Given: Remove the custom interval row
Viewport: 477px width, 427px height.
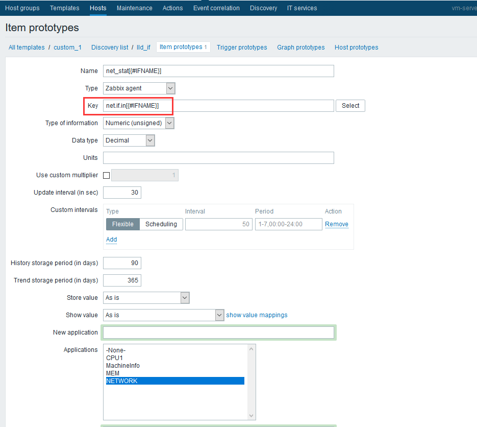Looking at the screenshot, I should point(337,224).
